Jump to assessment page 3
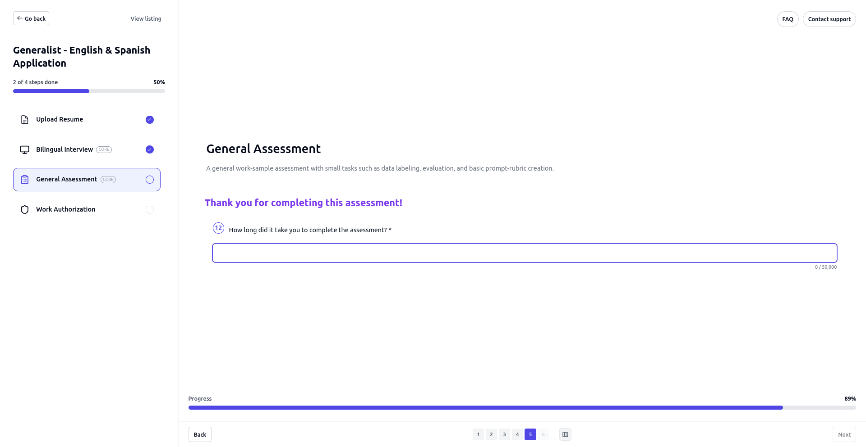 pyautogui.click(x=504, y=434)
